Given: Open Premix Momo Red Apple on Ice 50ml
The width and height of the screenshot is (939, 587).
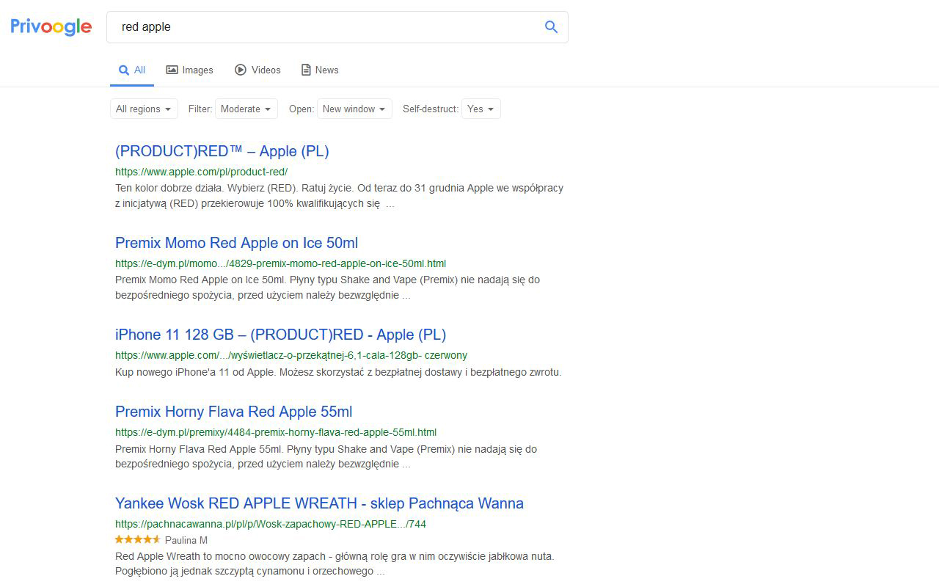Looking at the screenshot, I should (x=236, y=243).
